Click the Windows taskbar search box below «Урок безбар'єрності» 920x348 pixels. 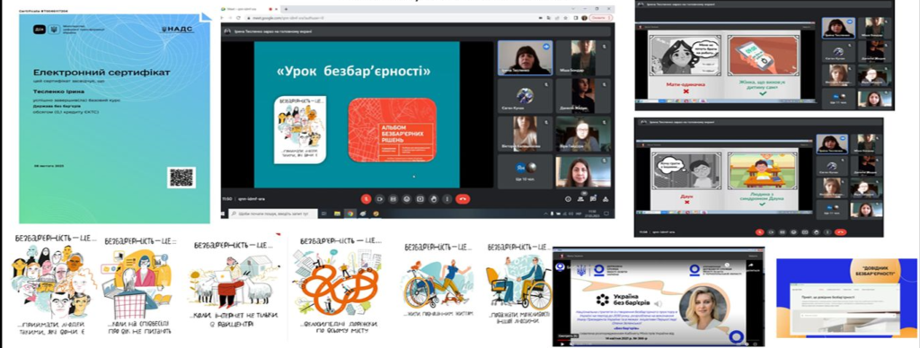273,213
